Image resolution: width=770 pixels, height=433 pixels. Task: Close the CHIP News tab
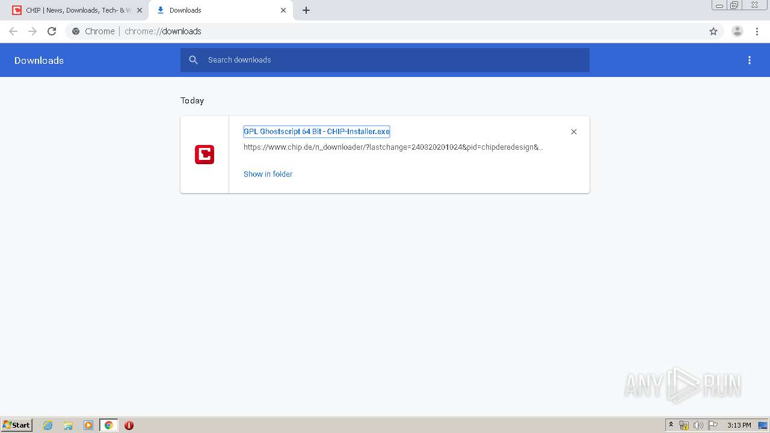pos(140,10)
